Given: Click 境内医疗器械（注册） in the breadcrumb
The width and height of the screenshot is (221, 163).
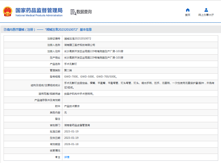Looking at the screenshot, I should pos(22,29).
